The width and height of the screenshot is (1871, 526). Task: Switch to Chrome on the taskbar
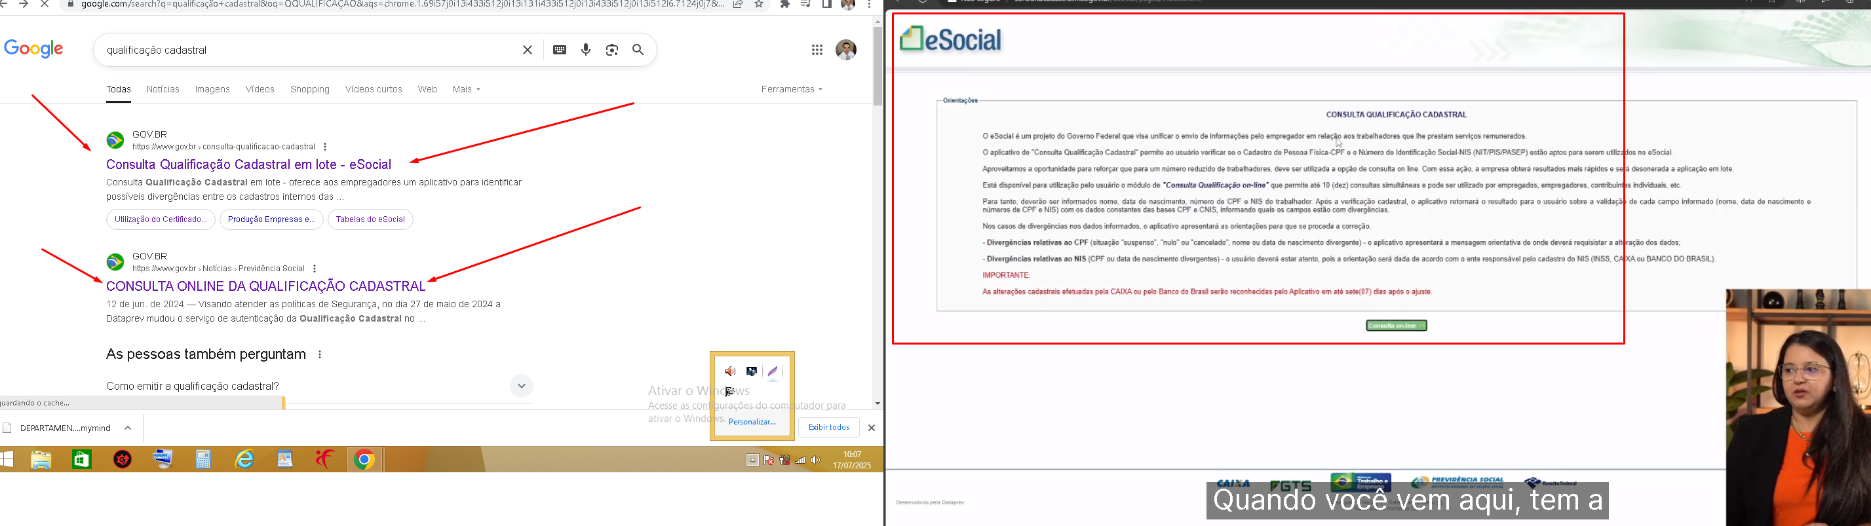tap(364, 460)
